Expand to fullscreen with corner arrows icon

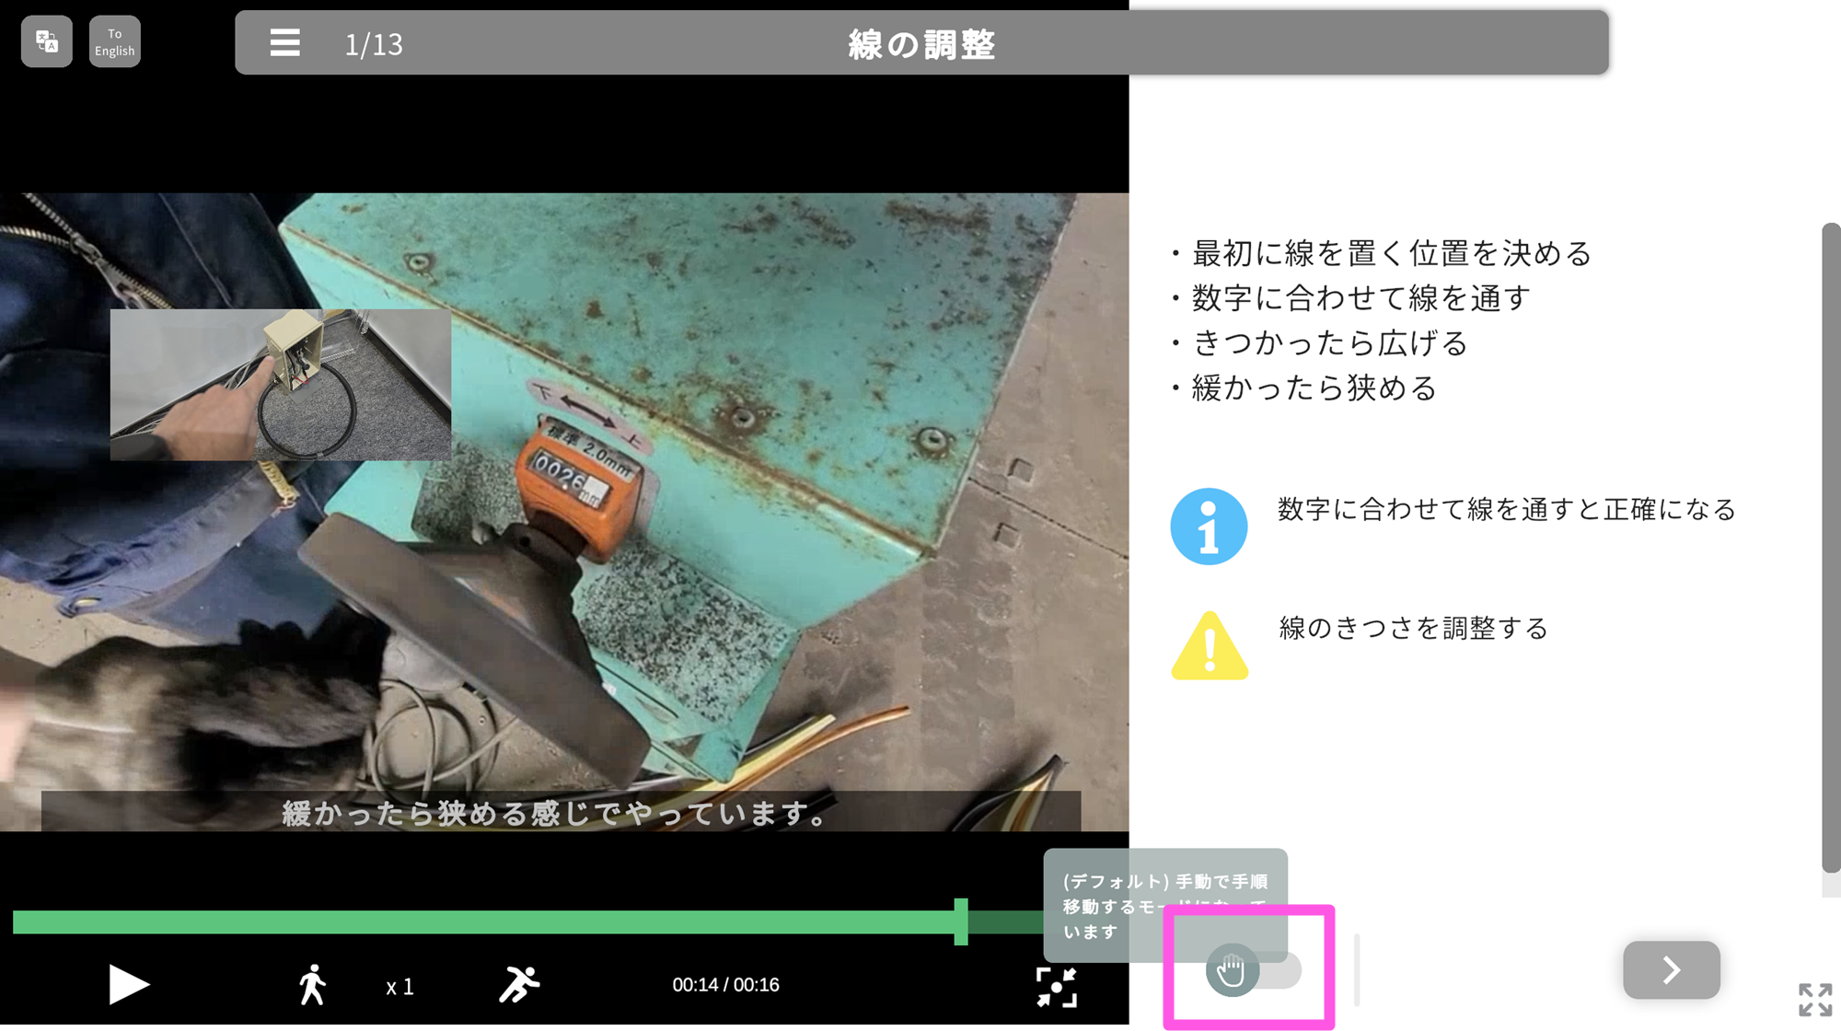pyautogui.click(x=1814, y=999)
